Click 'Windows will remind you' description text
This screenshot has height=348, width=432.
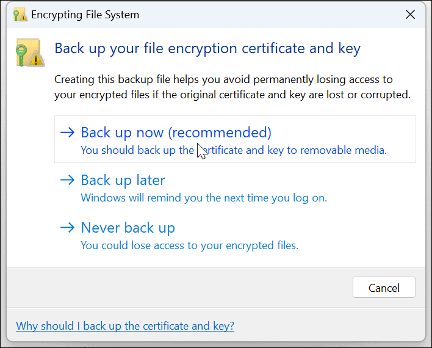click(204, 198)
